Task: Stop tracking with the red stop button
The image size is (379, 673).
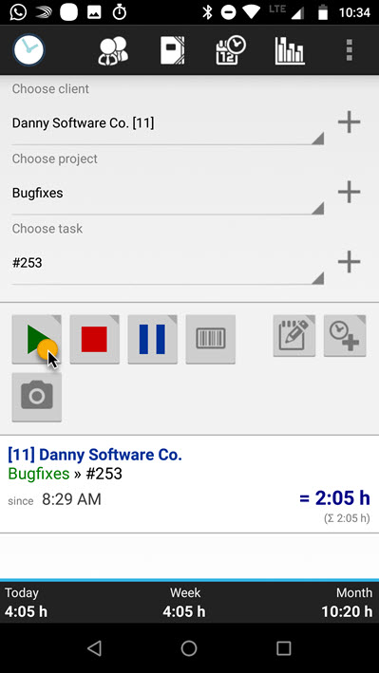Action: pos(95,339)
